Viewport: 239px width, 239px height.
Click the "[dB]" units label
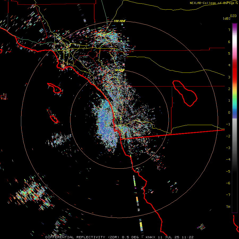[227, 18]
